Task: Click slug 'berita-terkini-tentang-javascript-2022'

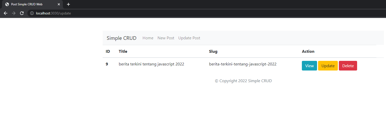Action: (x=243, y=64)
